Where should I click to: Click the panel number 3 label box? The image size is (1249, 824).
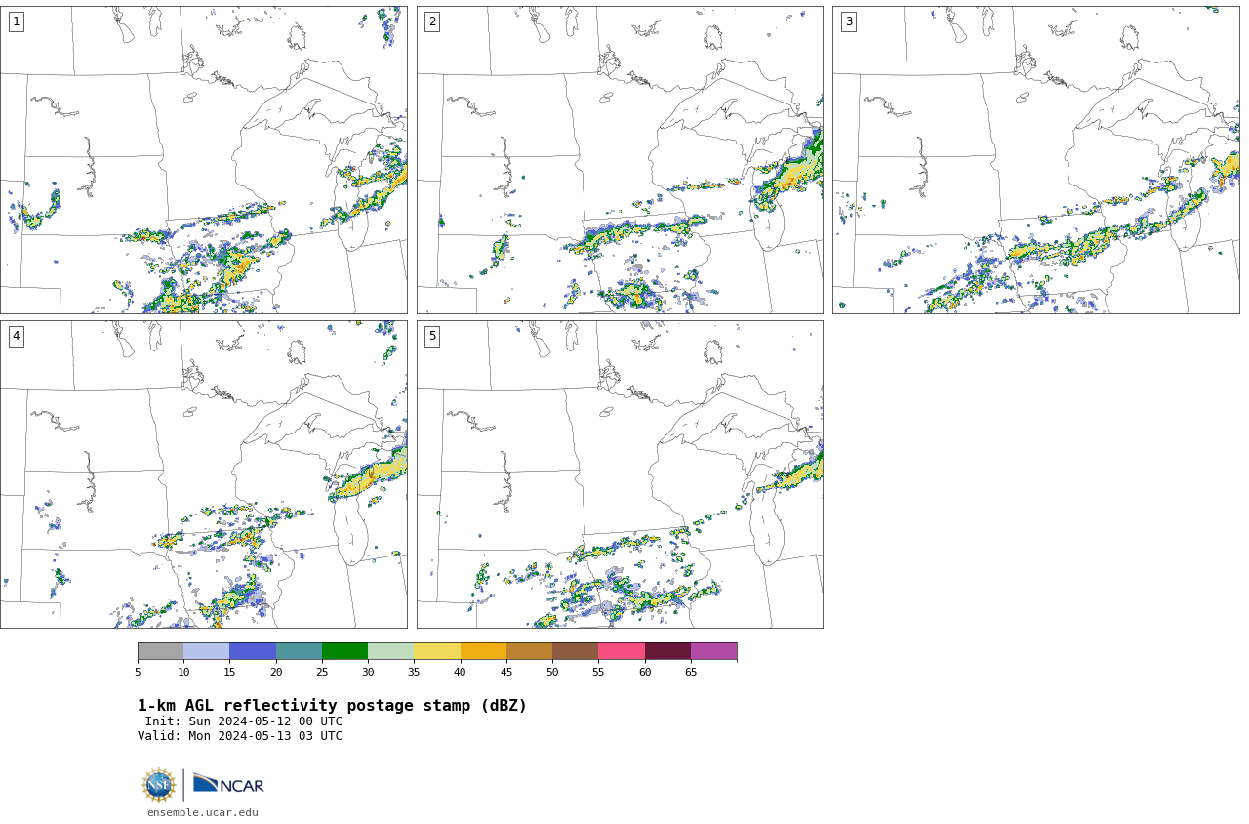point(848,21)
